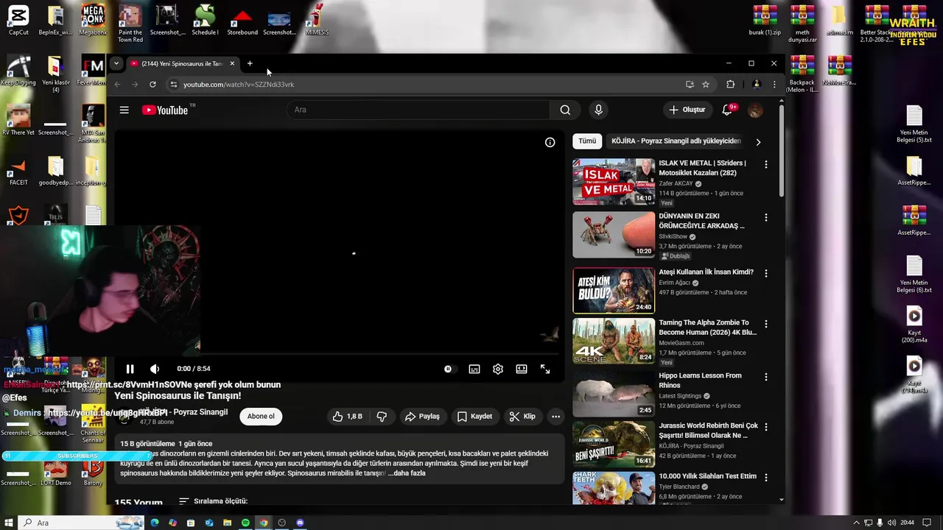
Task: Click the Chrome address bar URL
Action: 239,85
